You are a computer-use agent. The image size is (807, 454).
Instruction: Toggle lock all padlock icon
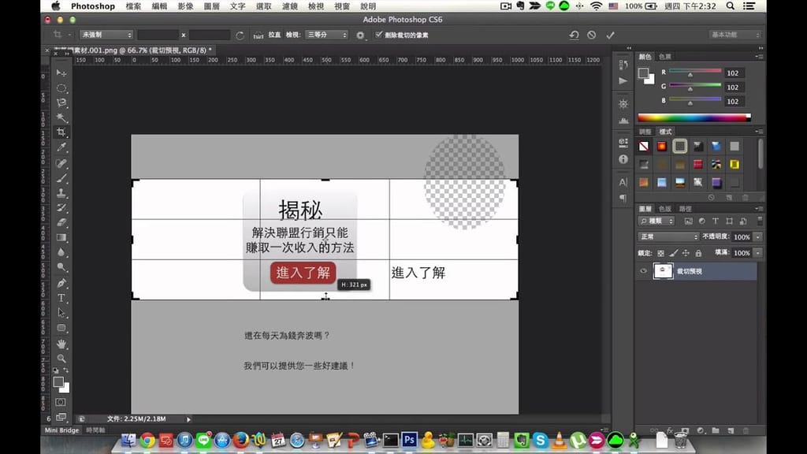698,253
